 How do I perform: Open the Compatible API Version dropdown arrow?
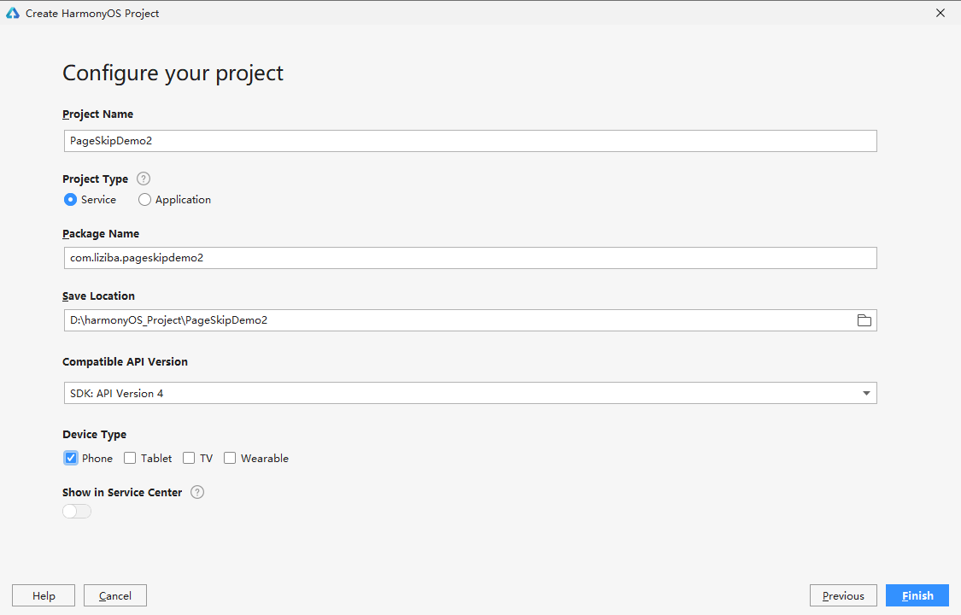(x=866, y=393)
